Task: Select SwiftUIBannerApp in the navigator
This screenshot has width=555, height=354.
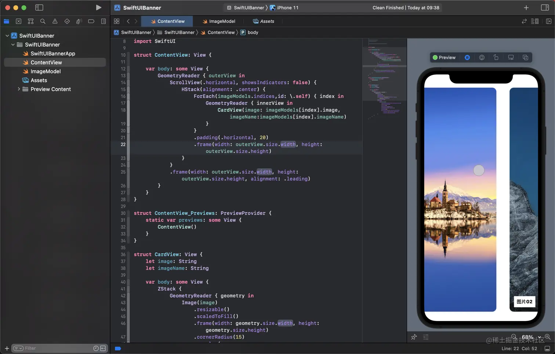Action: (53, 54)
